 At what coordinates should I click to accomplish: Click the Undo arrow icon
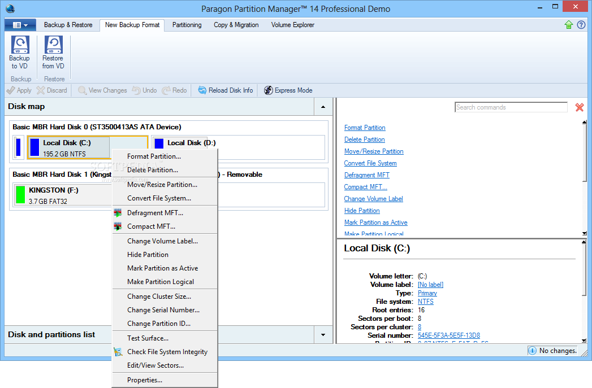pyautogui.click(x=136, y=90)
